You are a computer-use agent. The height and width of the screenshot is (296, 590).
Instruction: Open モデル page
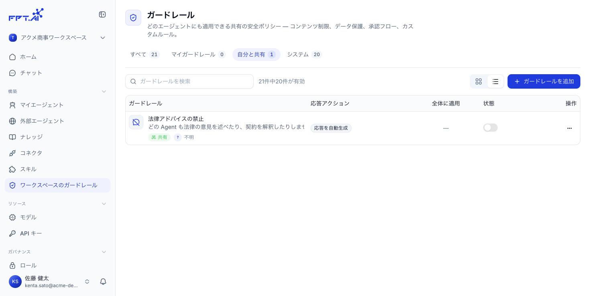click(57, 217)
